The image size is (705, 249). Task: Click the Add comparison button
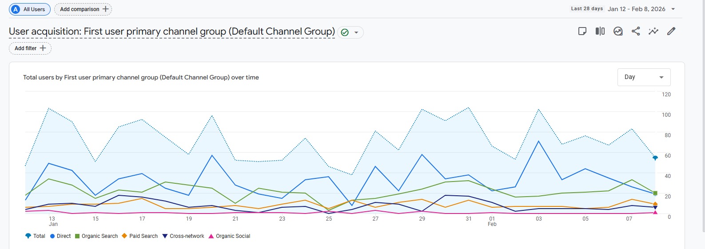pos(83,9)
